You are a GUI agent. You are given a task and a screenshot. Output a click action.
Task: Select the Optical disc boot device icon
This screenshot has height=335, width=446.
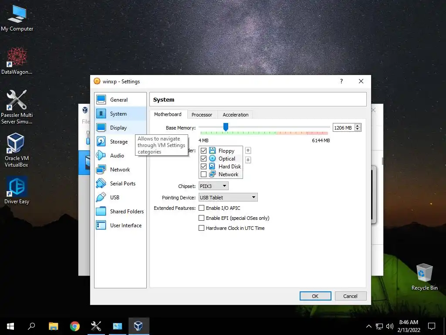[x=213, y=159]
